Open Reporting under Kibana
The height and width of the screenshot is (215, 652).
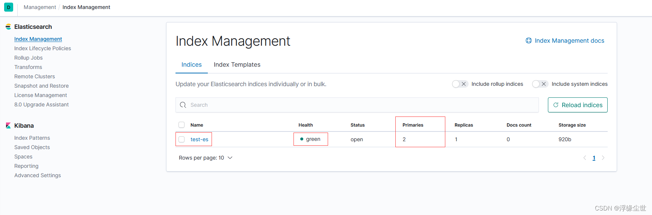pyautogui.click(x=26, y=166)
